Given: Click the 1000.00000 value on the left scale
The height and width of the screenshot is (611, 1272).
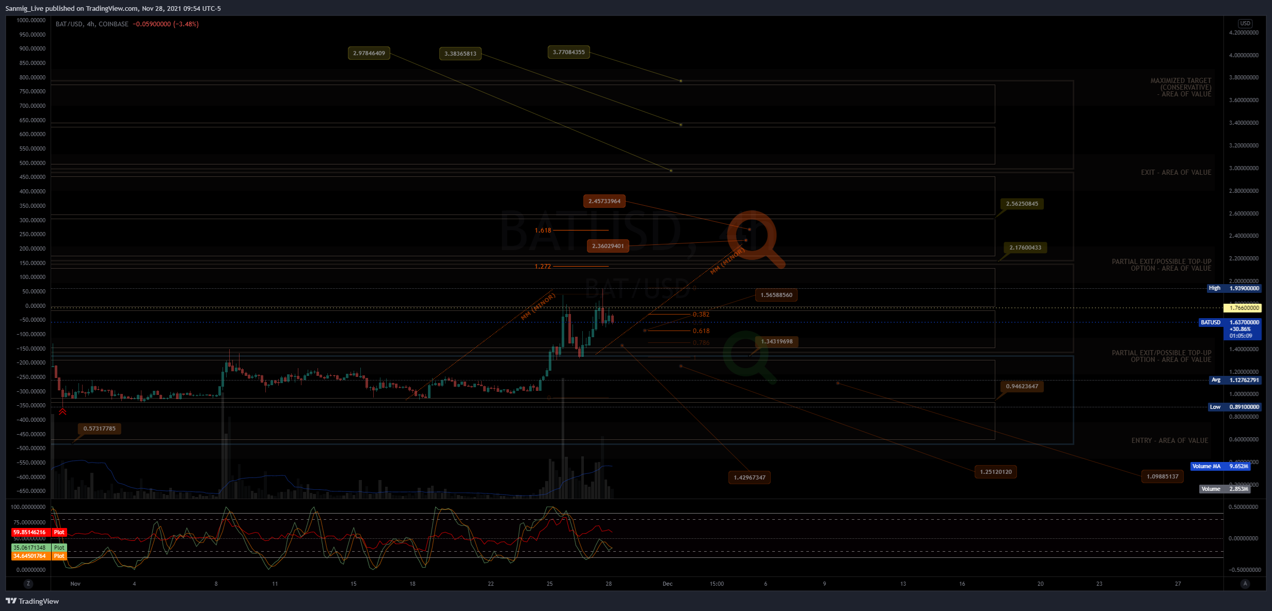Looking at the screenshot, I should pos(31,21).
